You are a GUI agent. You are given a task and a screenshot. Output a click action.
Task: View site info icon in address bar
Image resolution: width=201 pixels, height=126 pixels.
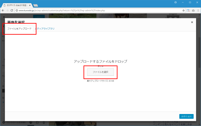click(17, 10)
